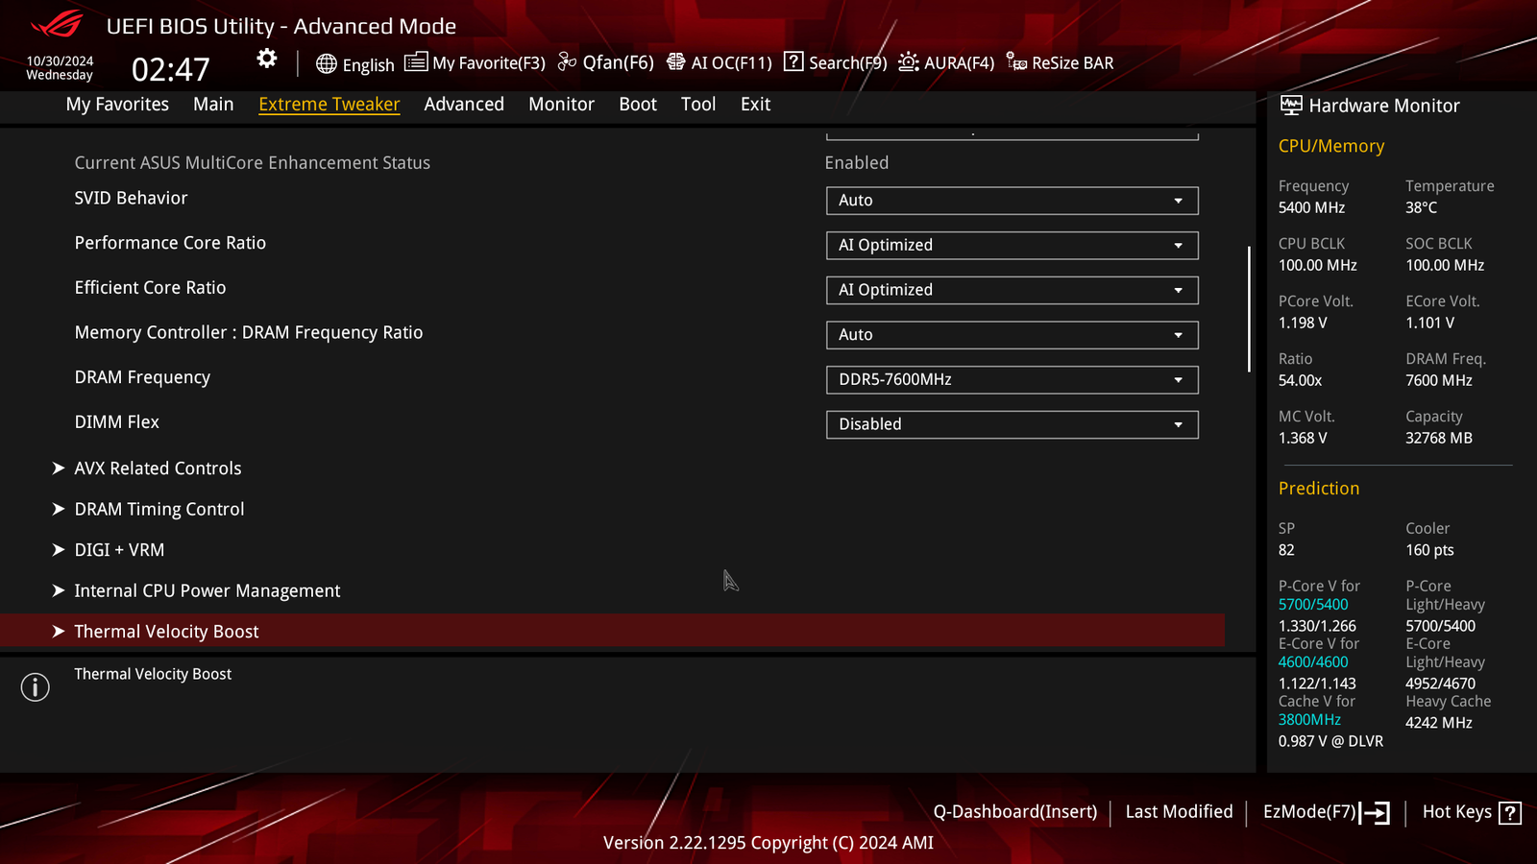Toggle ReSize BAR icon

(x=1016, y=62)
